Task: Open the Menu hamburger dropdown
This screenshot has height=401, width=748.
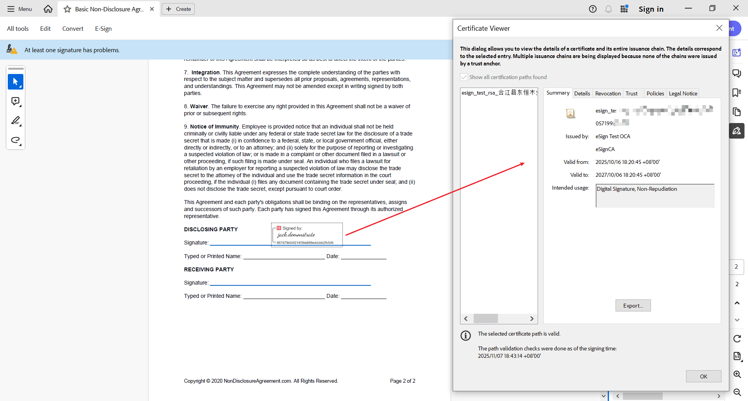Action: [19, 9]
